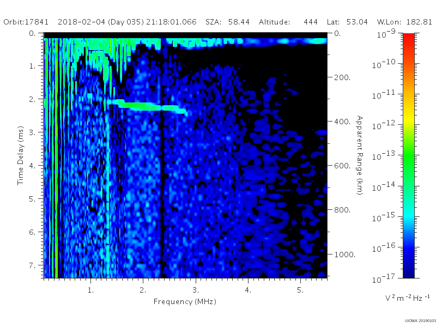Click the timestamp 21:18:01.066
436x327 pixels.
[x=171, y=22]
